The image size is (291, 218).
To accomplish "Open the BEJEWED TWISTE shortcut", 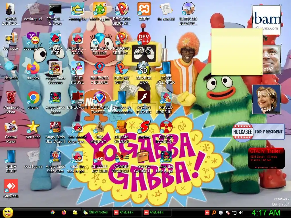I will (99, 102).
